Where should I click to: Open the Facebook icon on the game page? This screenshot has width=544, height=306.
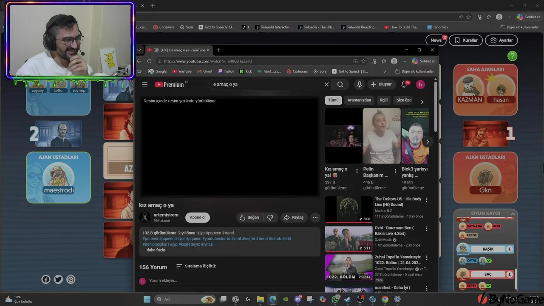tap(46, 279)
